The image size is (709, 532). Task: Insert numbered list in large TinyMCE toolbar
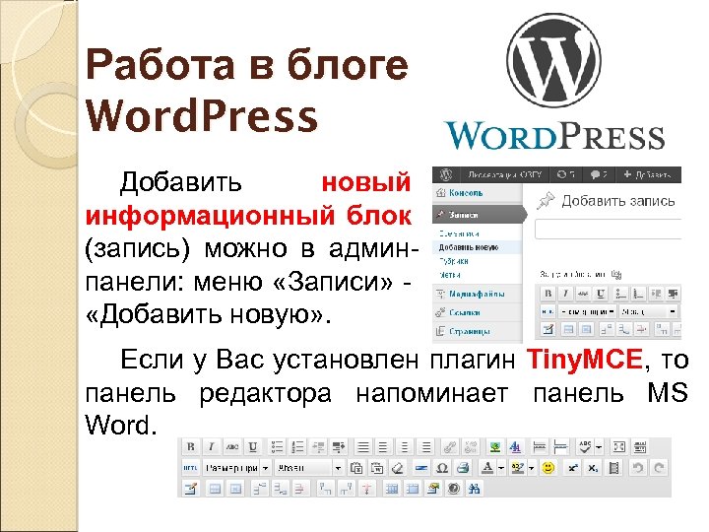coord(297,447)
